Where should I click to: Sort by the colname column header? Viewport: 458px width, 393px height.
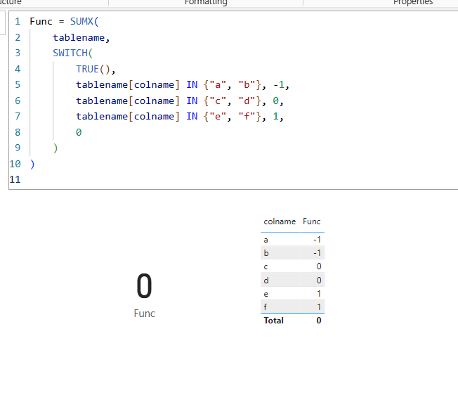coord(280,221)
